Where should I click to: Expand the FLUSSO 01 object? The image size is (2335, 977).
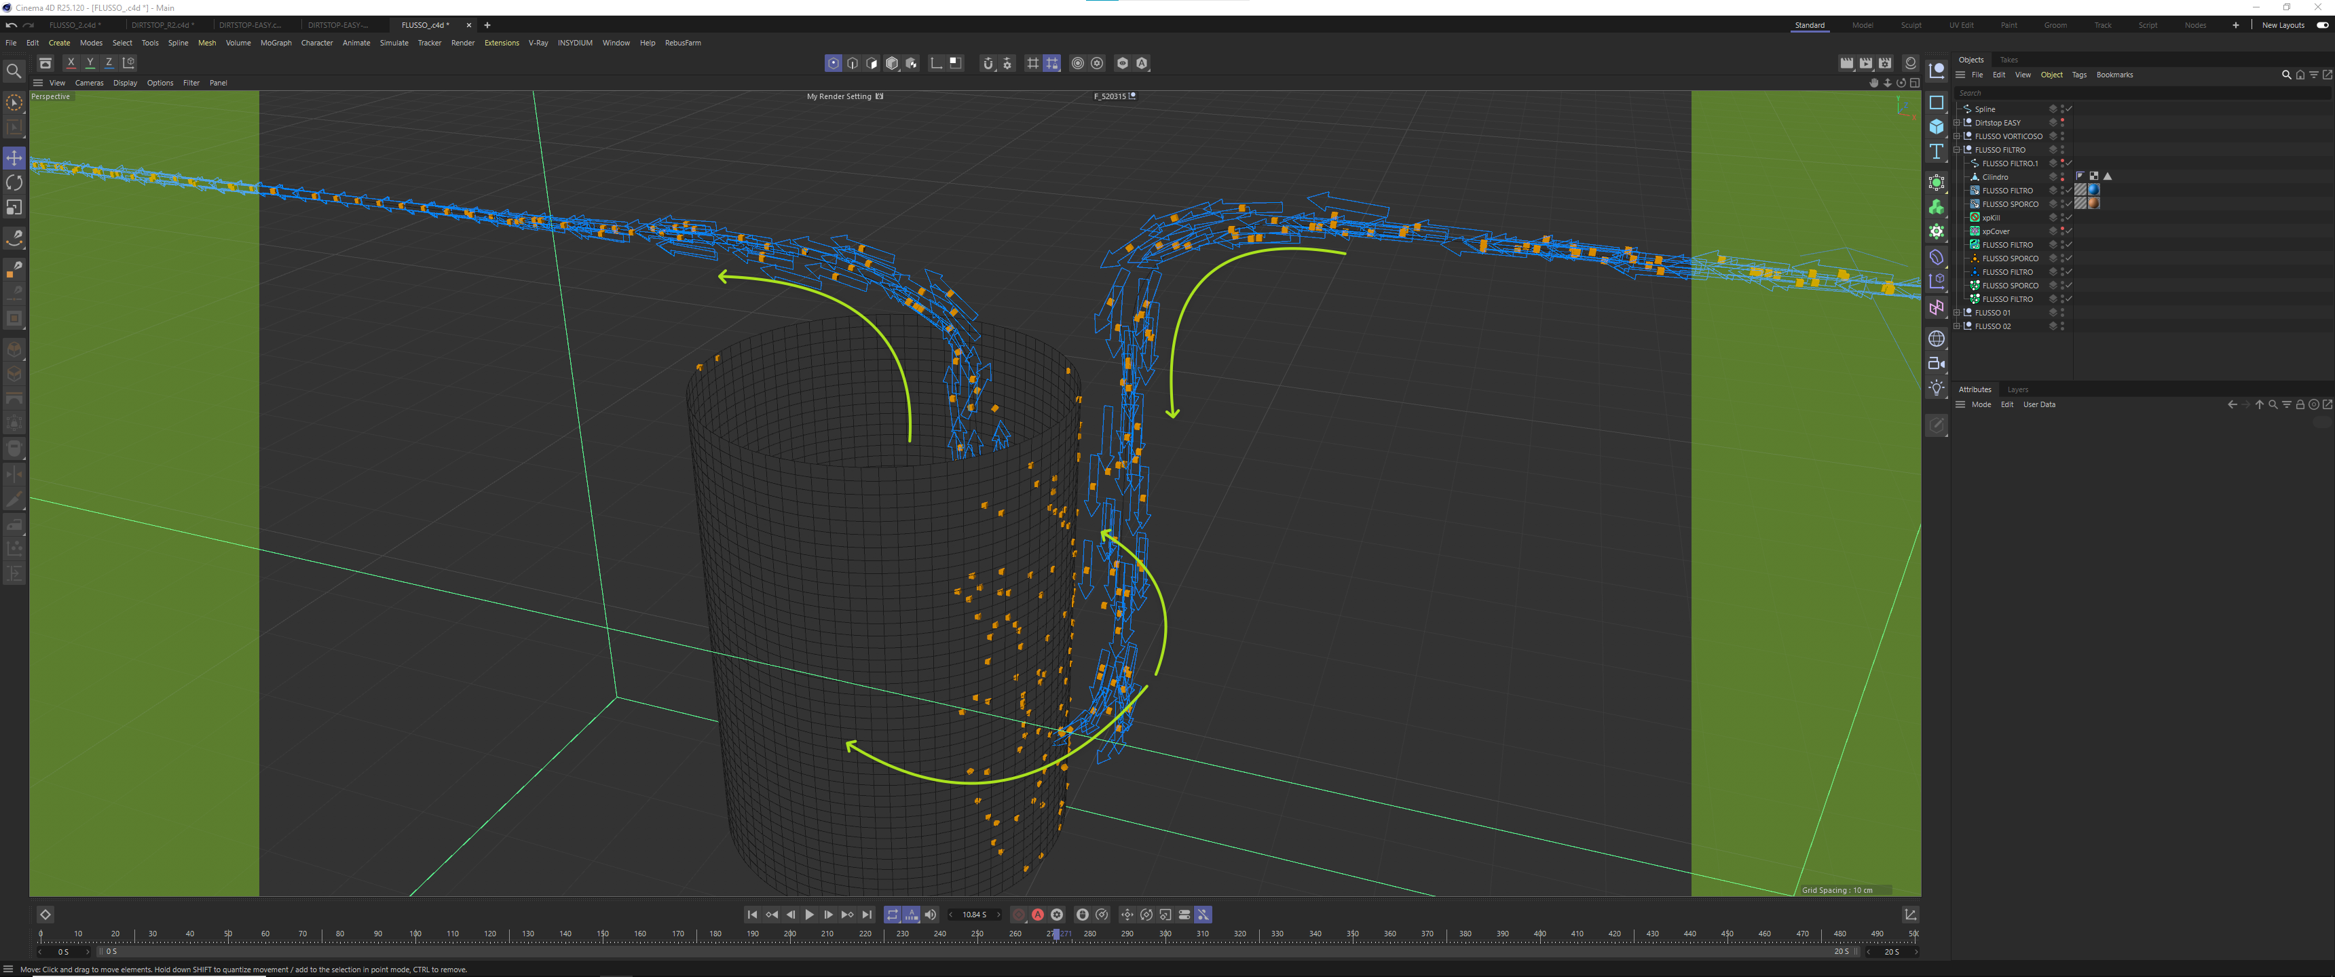(1957, 313)
